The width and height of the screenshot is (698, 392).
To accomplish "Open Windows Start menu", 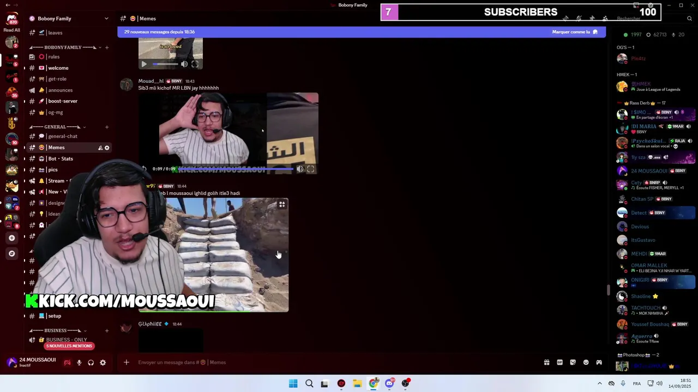I will click(x=293, y=384).
